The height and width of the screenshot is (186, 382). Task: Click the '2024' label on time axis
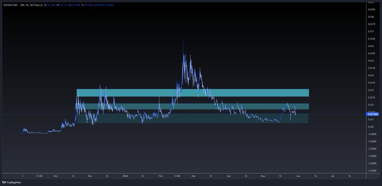click(125, 176)
